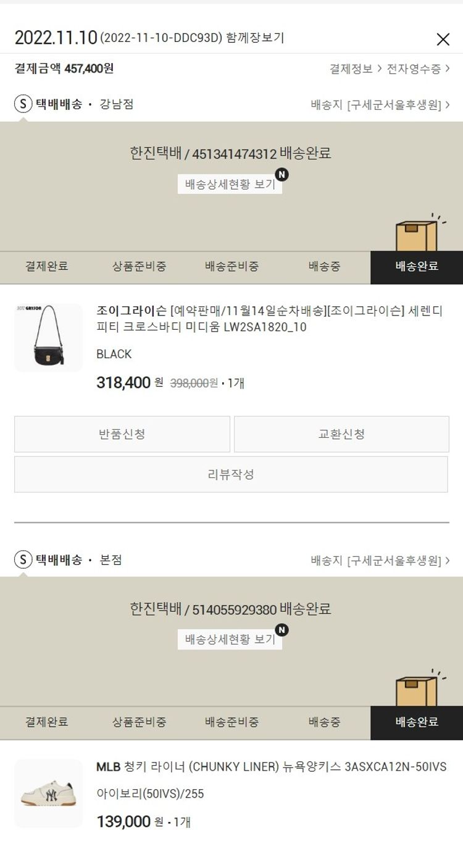463x849 pixels.
Task: Click the N badge on first tracking button
Action: click(282, 175)
